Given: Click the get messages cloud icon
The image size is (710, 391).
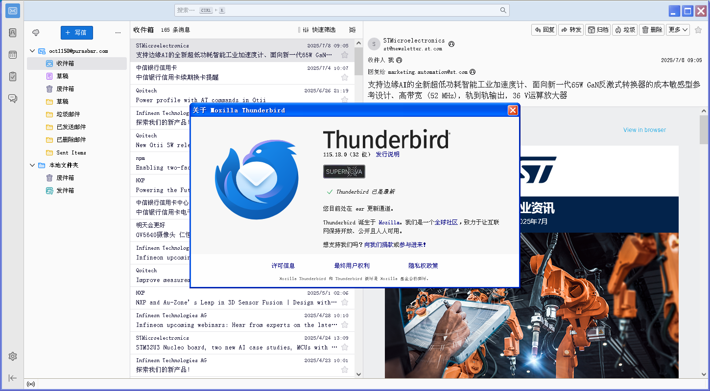Looking at the screenshot, I should pyautogui.click(x=36, y=33).
